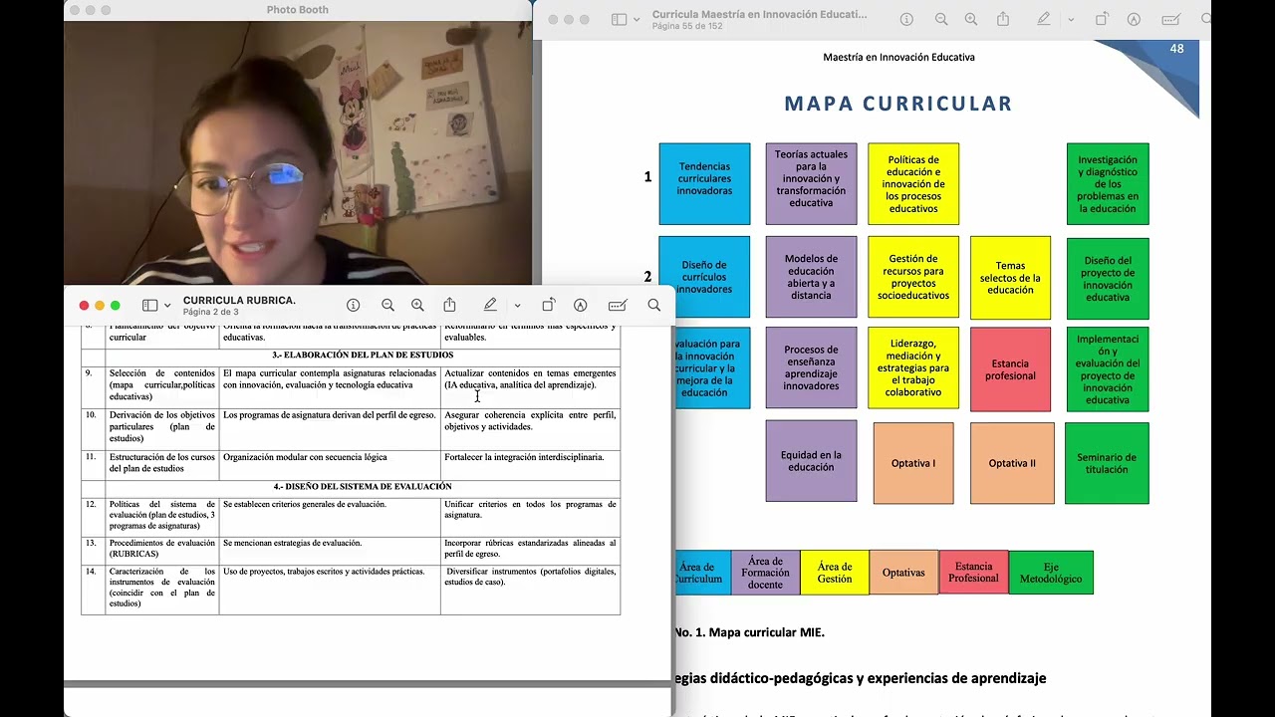The height and width of the screenshot is (717, 1275).
Task: Click the Selección de contenidos table cell
Action: point(162,385)
